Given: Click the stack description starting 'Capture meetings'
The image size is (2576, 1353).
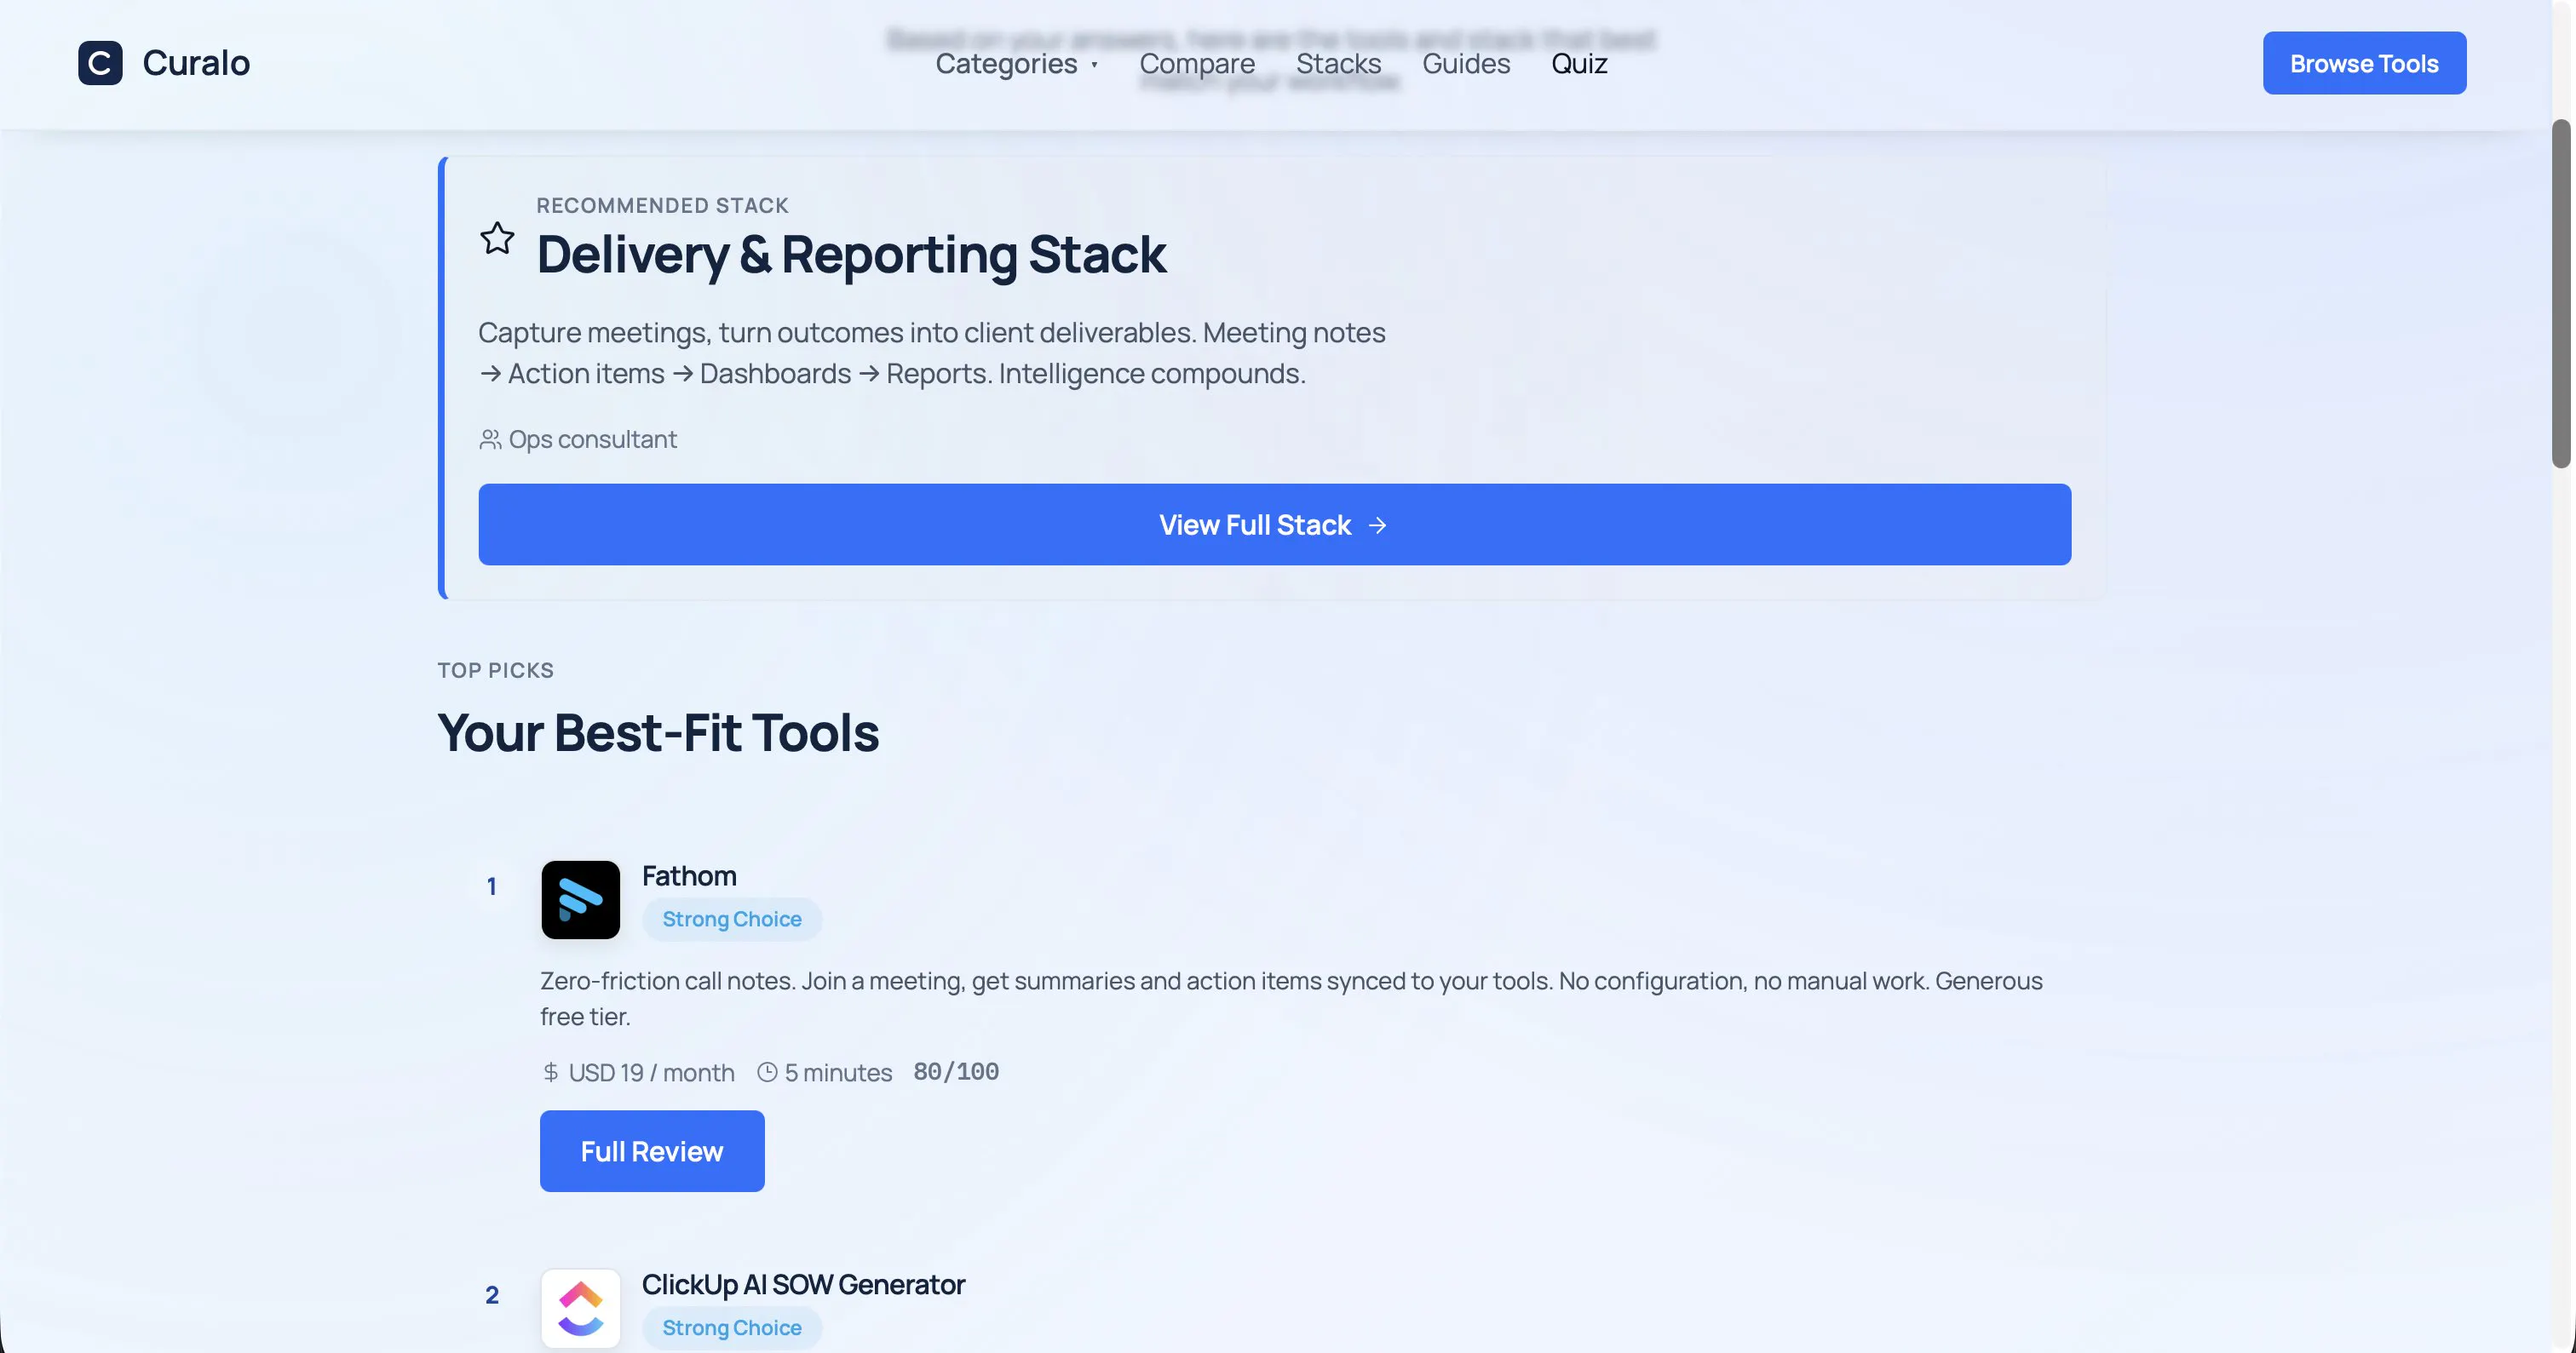Looking at the screenshot, I should 932,353.
